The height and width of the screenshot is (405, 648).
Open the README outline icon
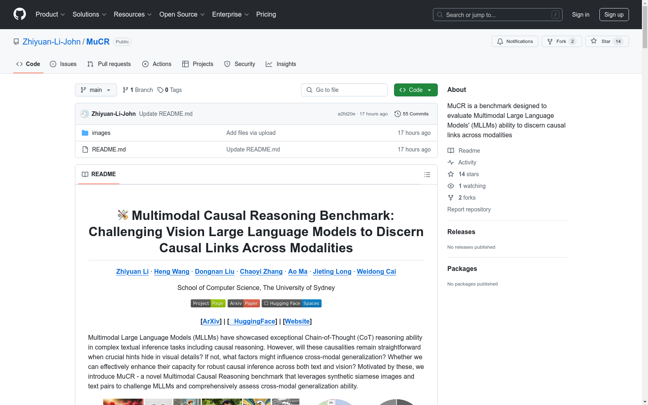427,175
